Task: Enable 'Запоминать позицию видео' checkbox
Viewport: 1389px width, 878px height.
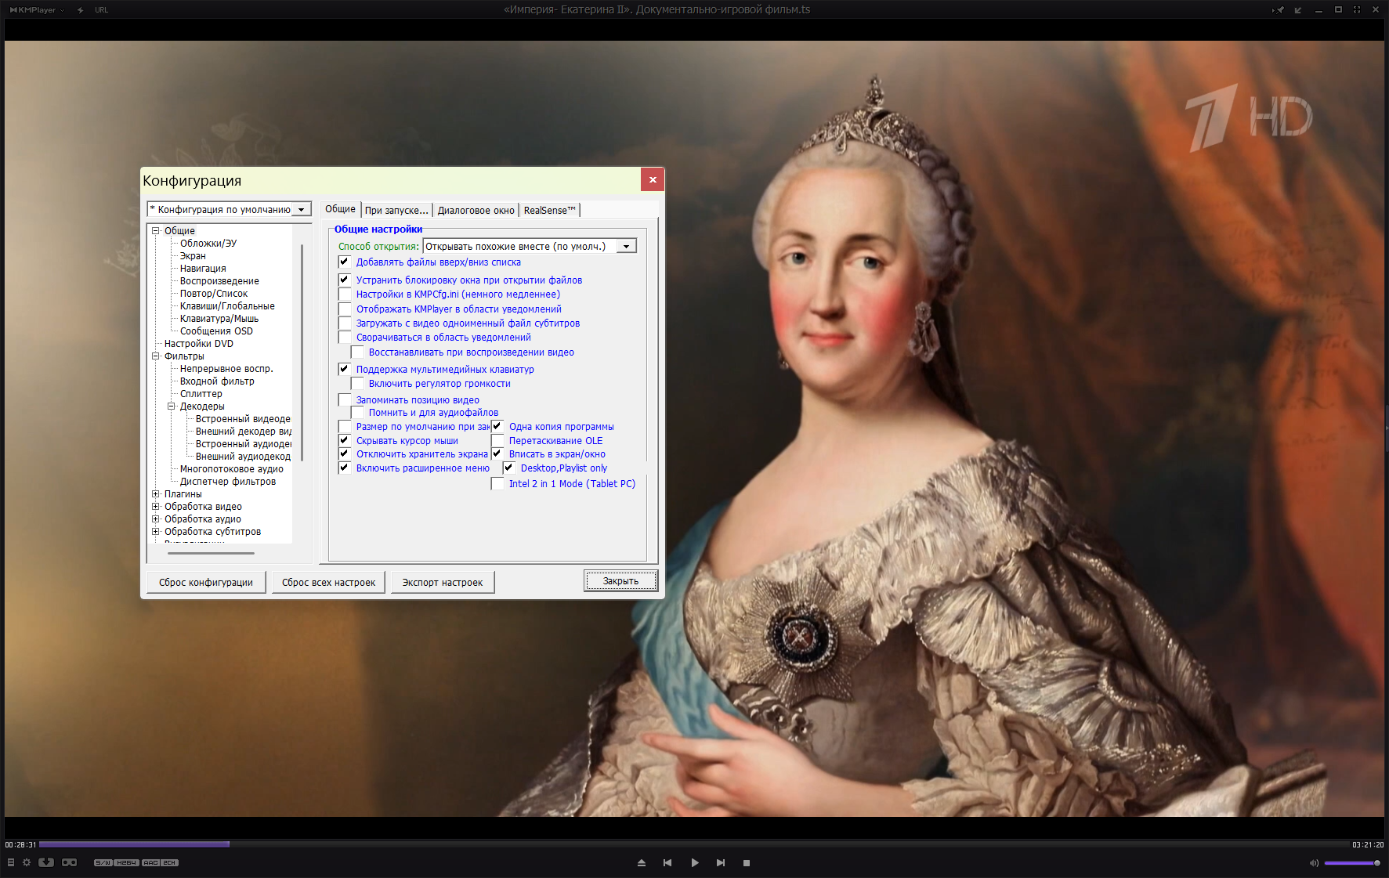Action: pyautogui.click(x=345, y=400)
